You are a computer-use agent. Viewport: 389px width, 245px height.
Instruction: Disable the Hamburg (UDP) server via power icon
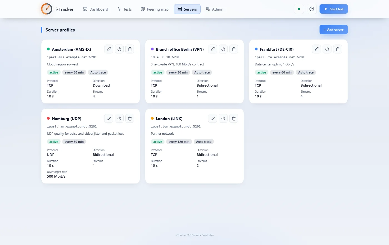119,118
